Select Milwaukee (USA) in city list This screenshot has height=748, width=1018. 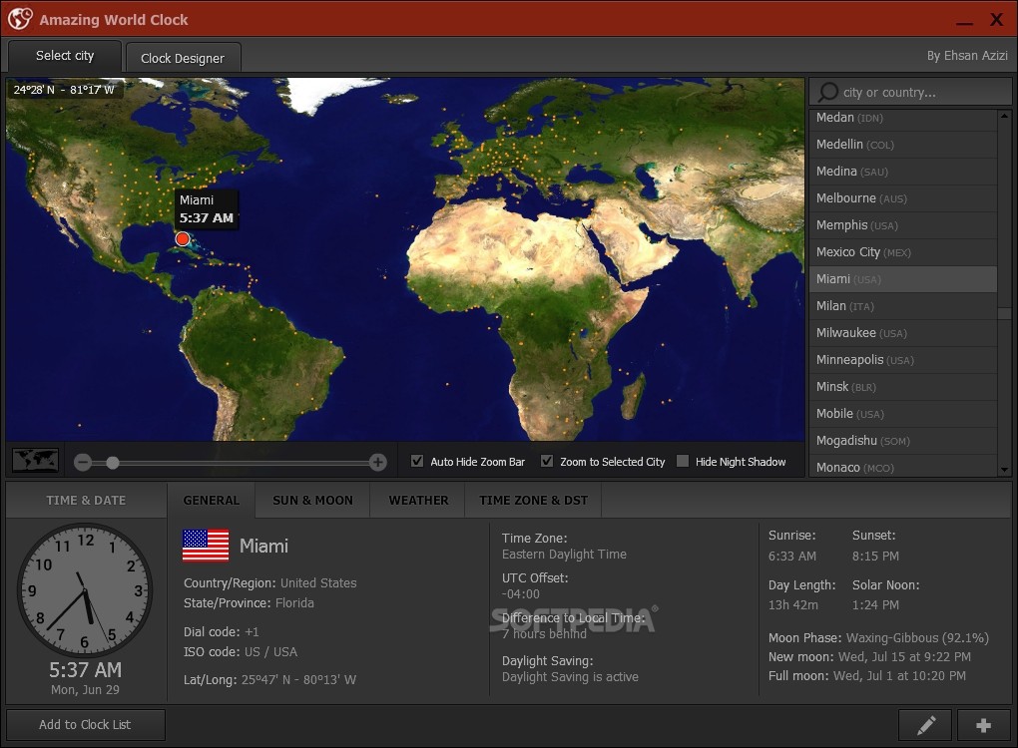[903, 333]
